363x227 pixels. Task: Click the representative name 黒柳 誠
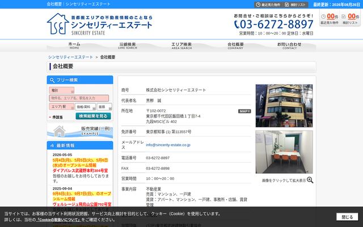[153, 100]
